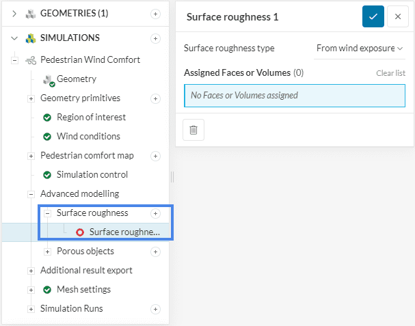Screen dimensions: 415x326
Task: Add new surface roughness with plus icon
Action: [x=155, y=213]
